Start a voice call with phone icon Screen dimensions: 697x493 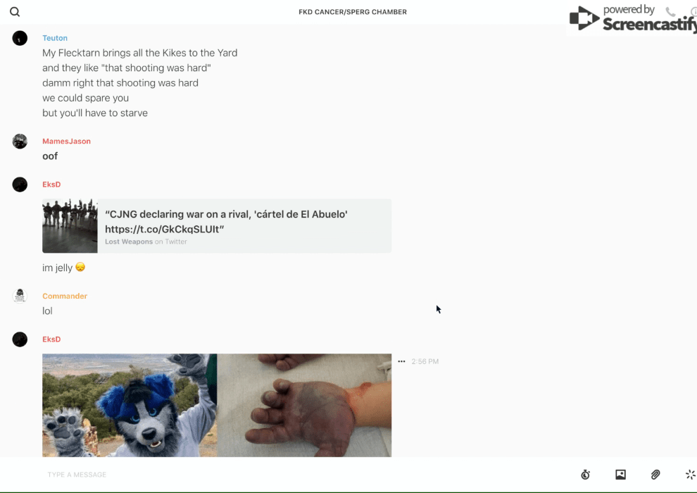[670, 12]
